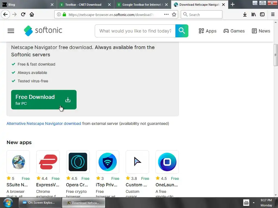Screen dimensions: 278x208
Task: Open the Opera Cr... app title
Action: 77,185
